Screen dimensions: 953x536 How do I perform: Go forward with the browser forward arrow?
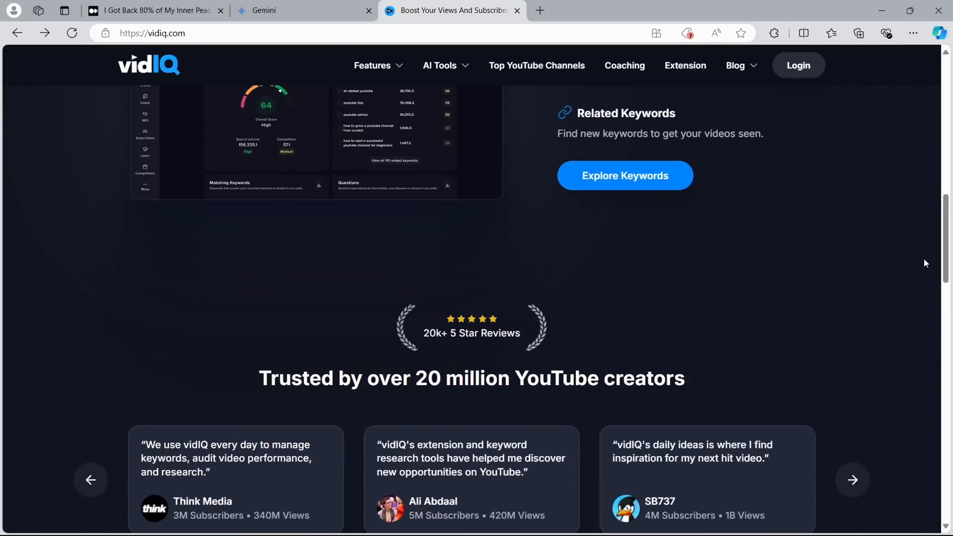coord(45,33)
